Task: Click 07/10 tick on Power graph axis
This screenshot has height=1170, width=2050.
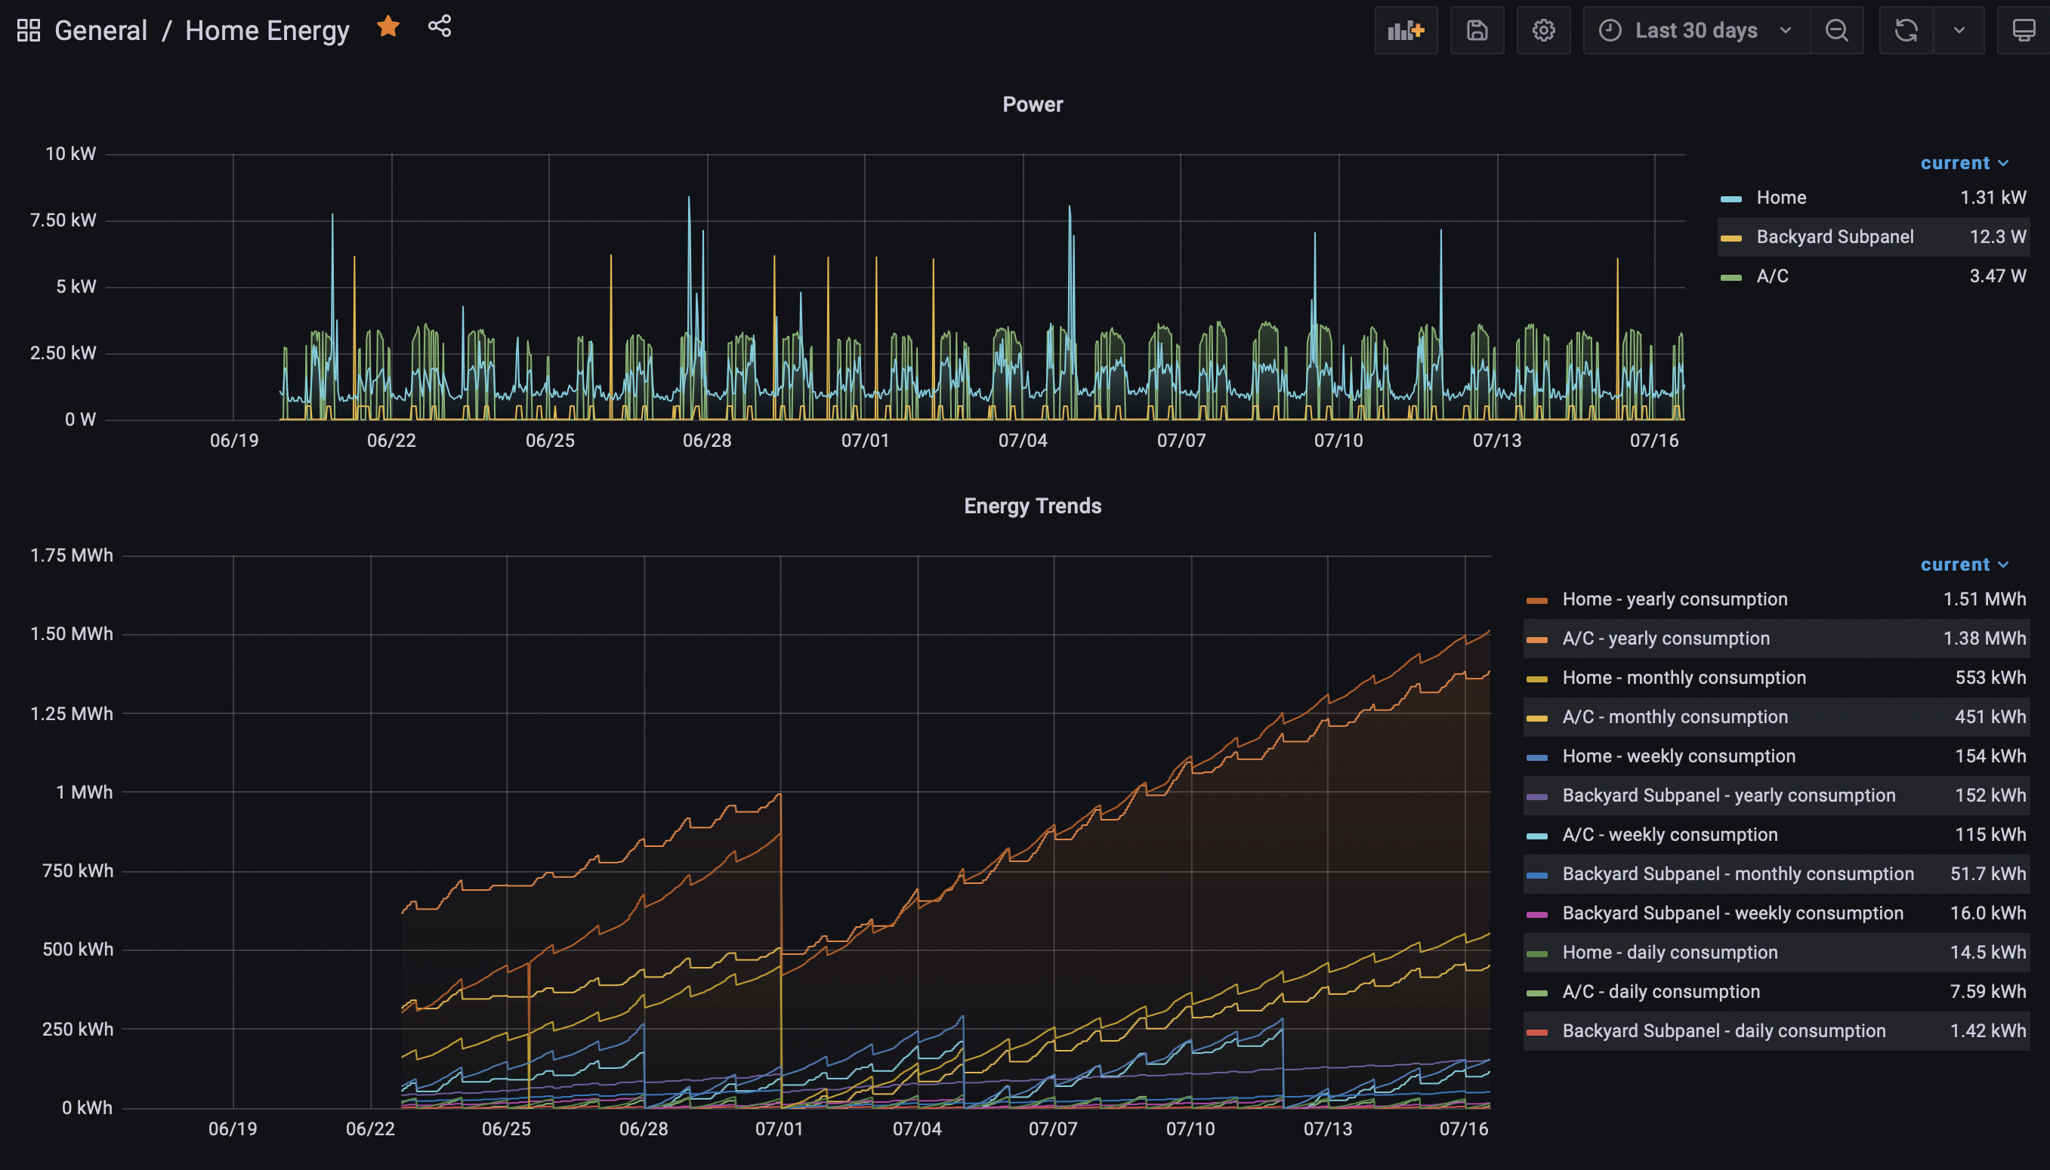Action: tap(1338, 441)
